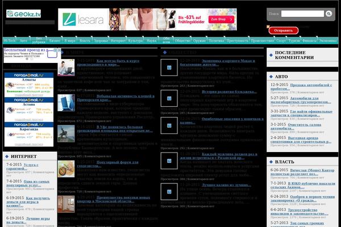
Task: Select Наука in the navigation bar
Action: pyautogui.click(x=151, y=41)
